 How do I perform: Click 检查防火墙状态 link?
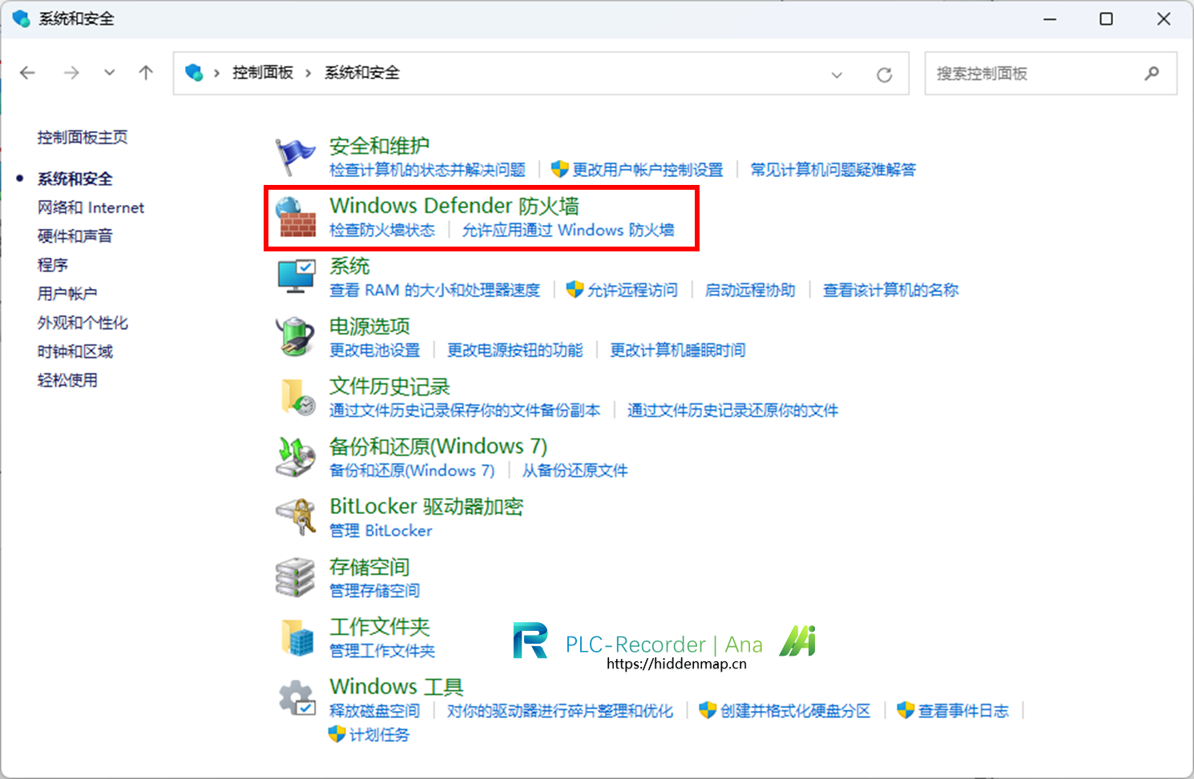tap(382, 230)
